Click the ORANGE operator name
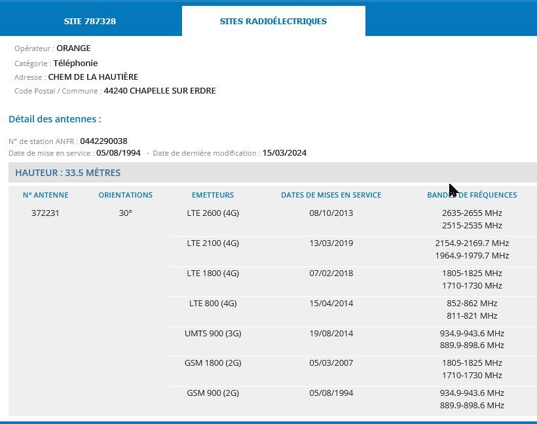This screenshot has height=424, width=537. point(73,48)
